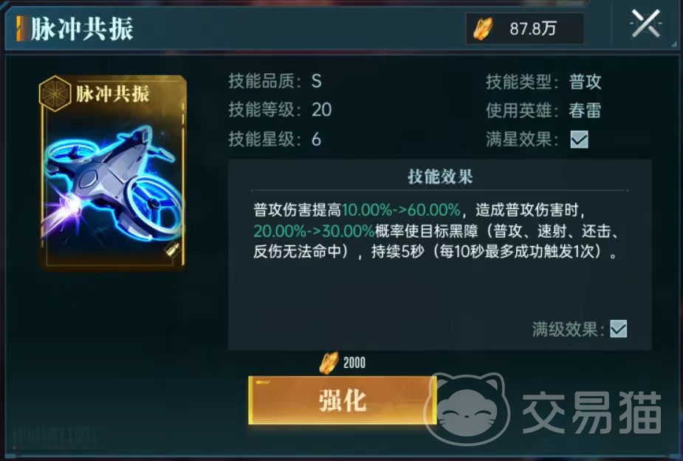Click the 2000 upgrade cost number

click(x=354, y=363)
